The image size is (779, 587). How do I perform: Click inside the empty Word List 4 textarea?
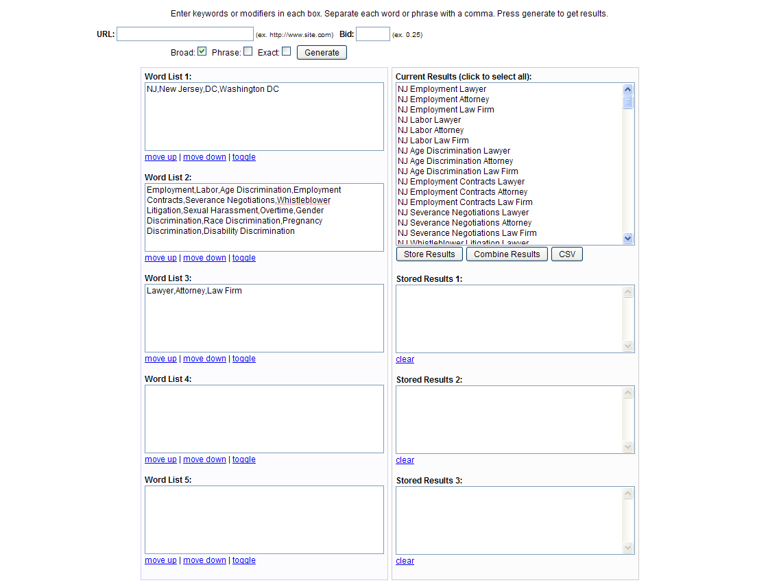[264, 419]
